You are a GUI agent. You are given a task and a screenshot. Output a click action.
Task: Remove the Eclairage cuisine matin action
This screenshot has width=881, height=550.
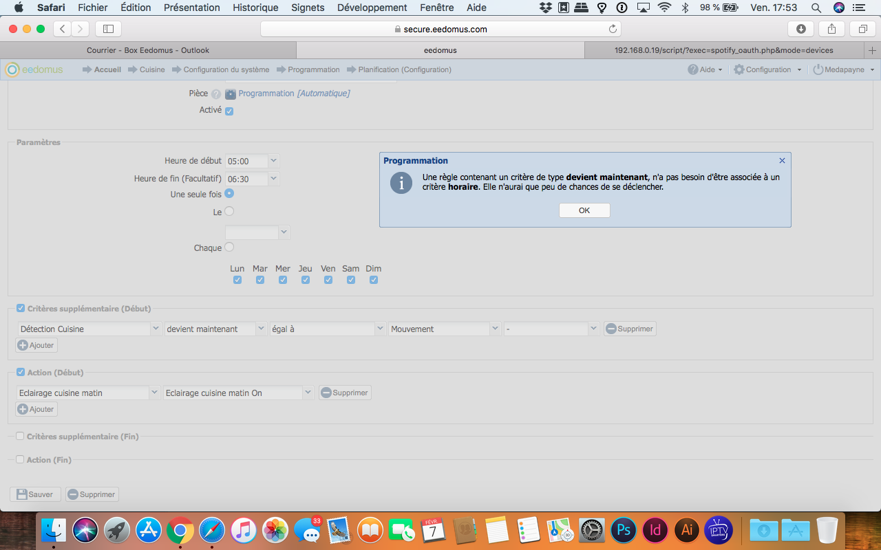pos(345,393)
